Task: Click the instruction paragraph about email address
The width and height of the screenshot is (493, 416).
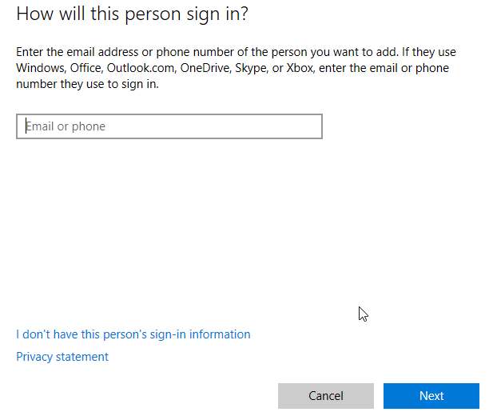Action: coord(236,68)
